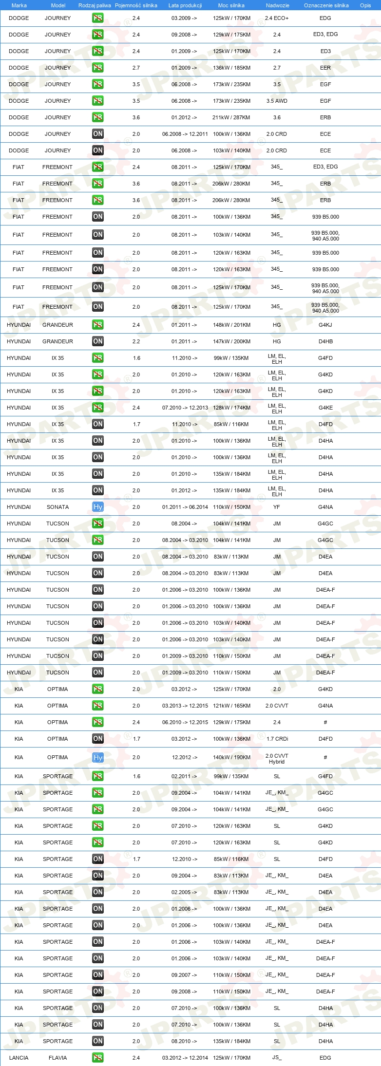Click the D4HB engine code cell
The width and height of the screenshot is (381, 1066).
point(325,341)
